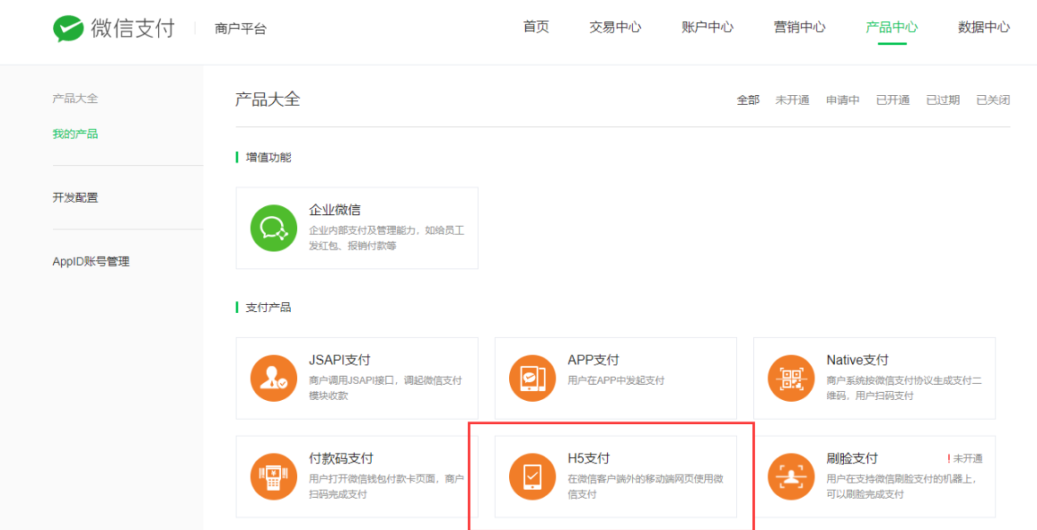The image size is (1037, 530).
Task: Click the Native支付 card description text
Action: click(904, 388)
